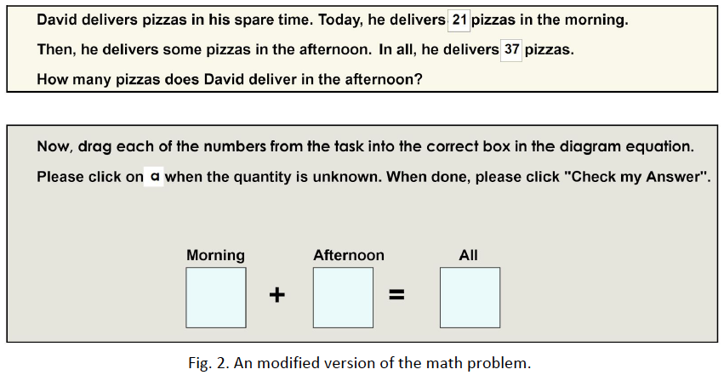This screenshot has height=375, width=724.
Task: Click the "Please click on" instruction text
Action: pyautogui.click(x=90, y=177)
